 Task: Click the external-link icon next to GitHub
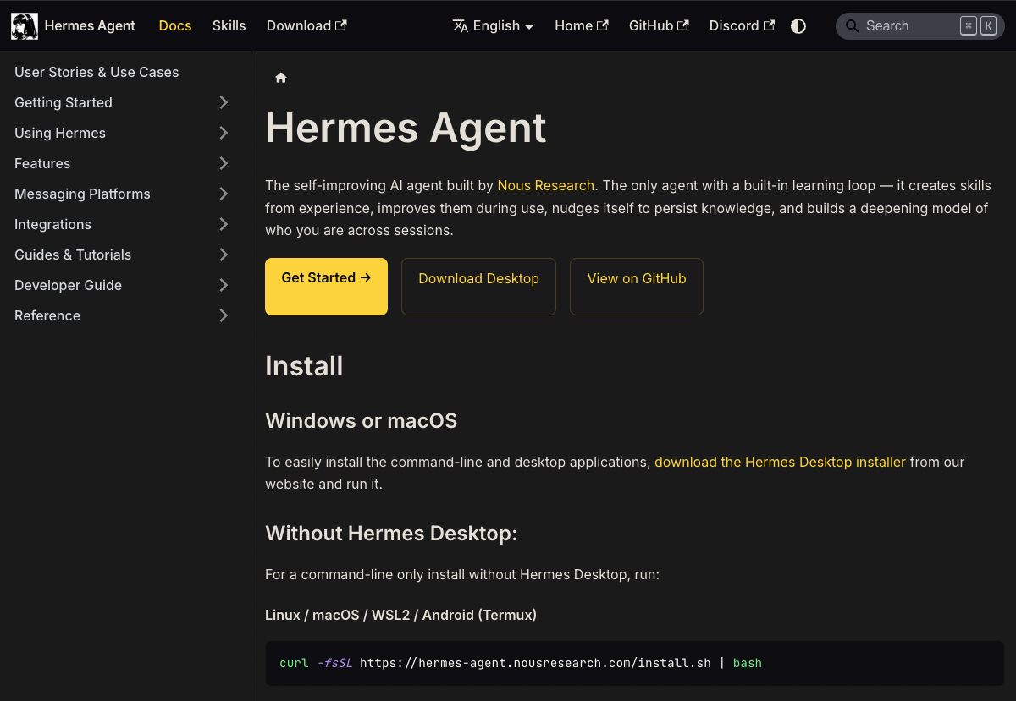(683, 25)
